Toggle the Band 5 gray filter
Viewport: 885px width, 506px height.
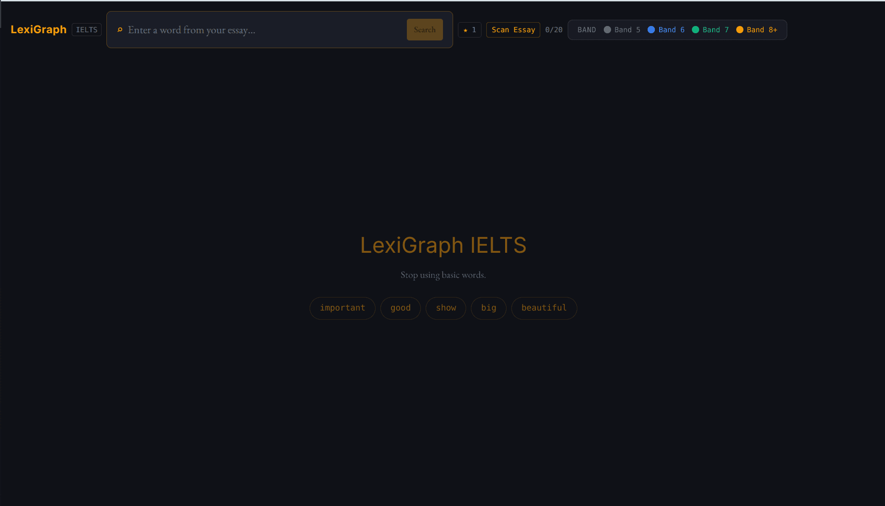622,30
